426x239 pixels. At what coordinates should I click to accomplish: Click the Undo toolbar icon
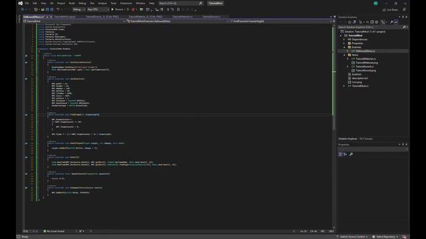click(x=58, y=9)
